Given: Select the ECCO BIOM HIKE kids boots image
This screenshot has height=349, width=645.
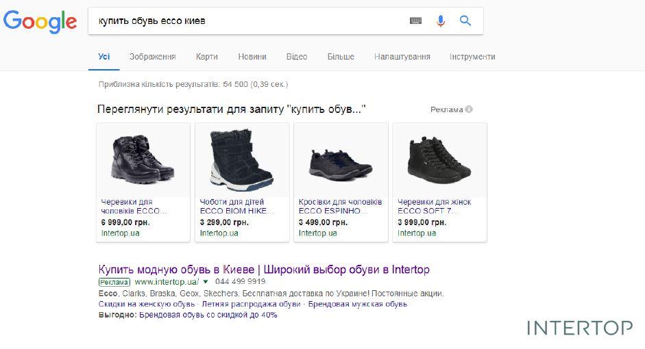Looking at the screenshot, I should click(242, 160).
